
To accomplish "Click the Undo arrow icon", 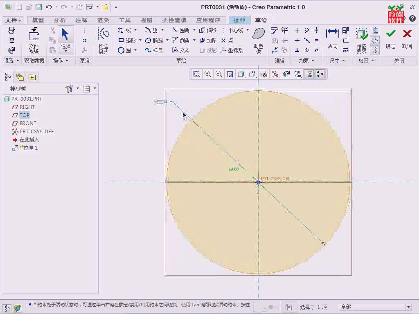I will (x=49, y=7).
